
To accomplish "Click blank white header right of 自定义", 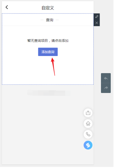I will [x=74, y=8].
